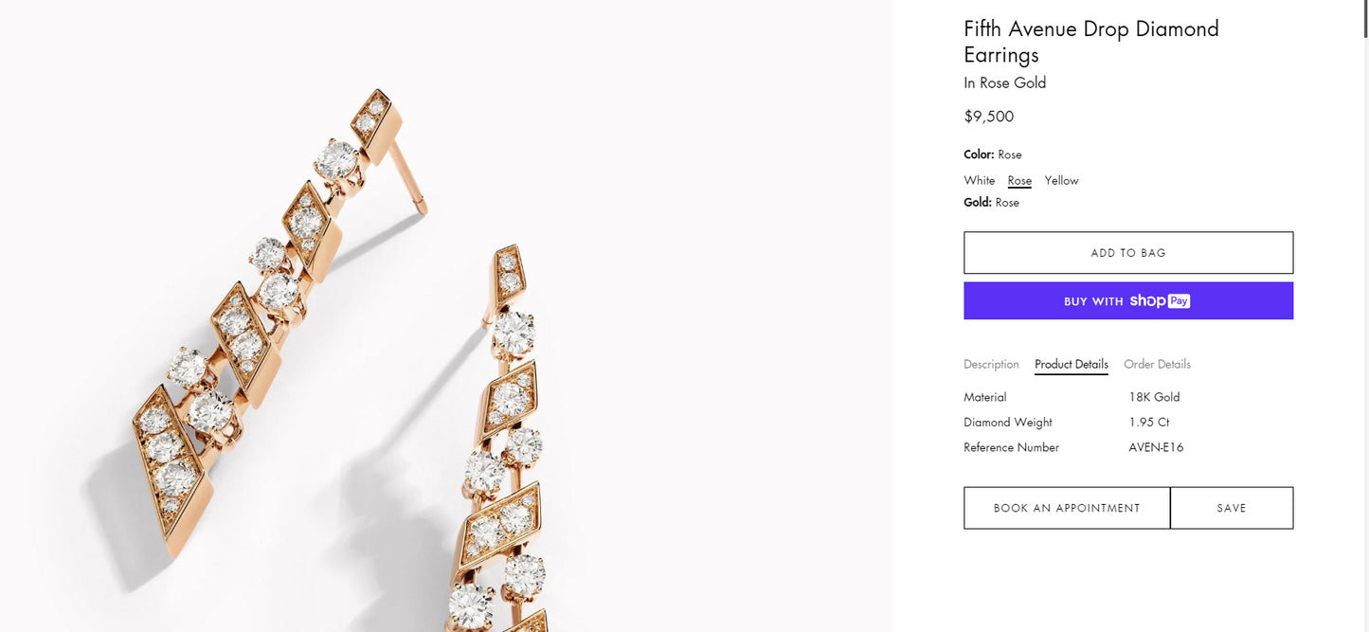Click the Add to Bag button
Screen dimensions: 1369x632
(x=1128, y=253)
